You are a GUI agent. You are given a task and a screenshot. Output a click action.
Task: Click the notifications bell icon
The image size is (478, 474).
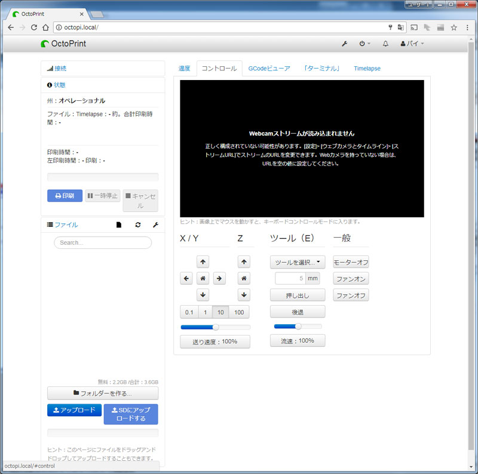[385, 44]
